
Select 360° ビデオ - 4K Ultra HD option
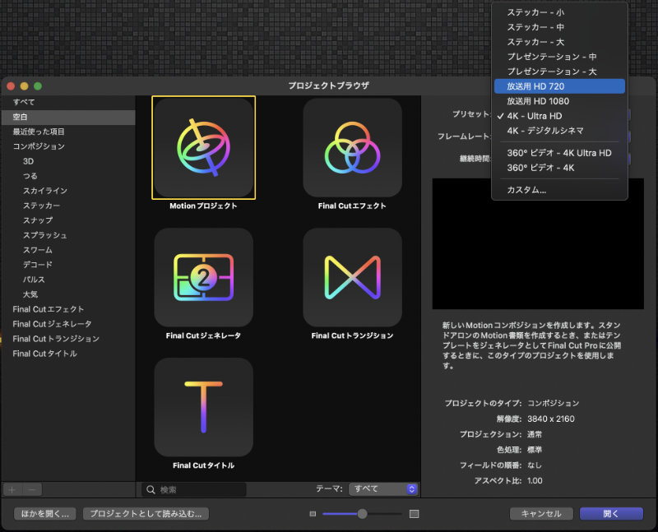tap(559, 153)
